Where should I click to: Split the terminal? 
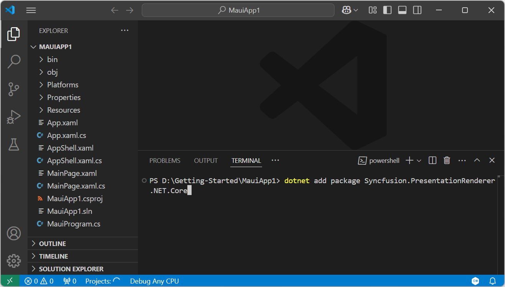click(433, 161)
